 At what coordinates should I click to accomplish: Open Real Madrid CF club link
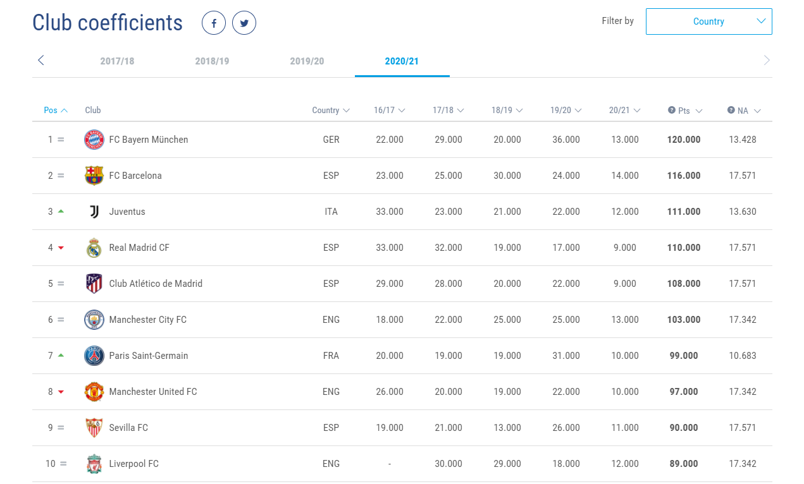point(139,248)
